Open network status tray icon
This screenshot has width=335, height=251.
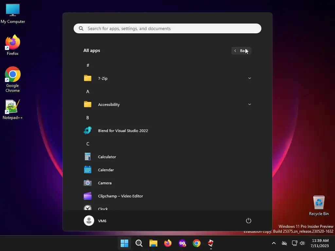[x=295, y=243]
